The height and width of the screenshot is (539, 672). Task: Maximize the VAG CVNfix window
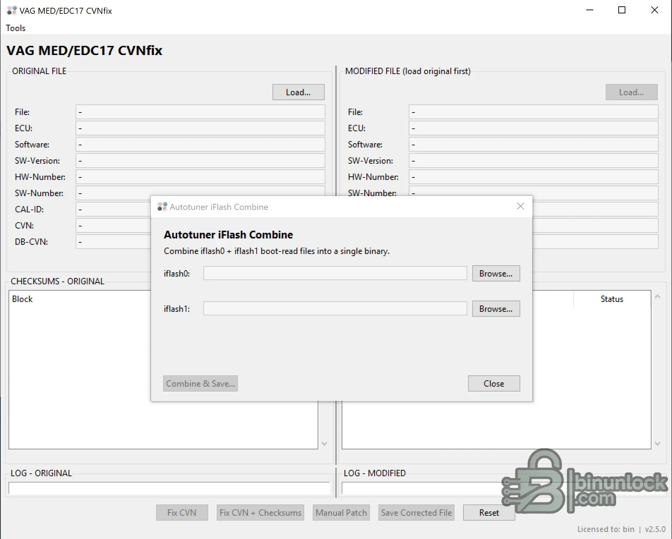point(622,10)
